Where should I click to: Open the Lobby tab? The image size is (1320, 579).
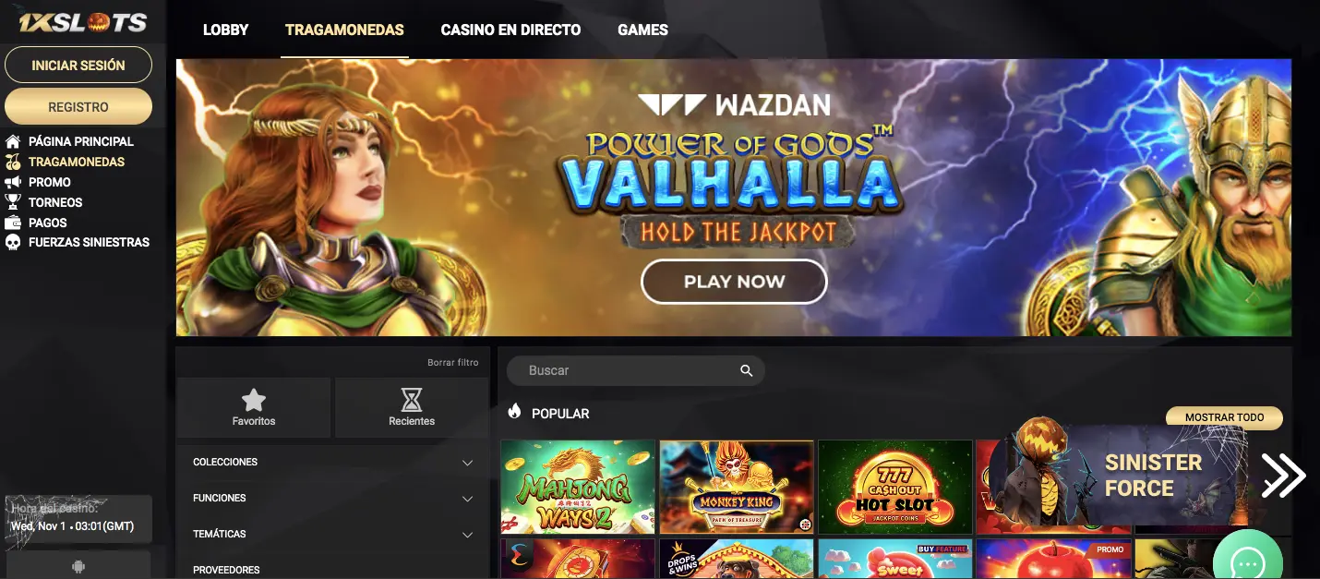pyautogui.click(x=226, y=30)
